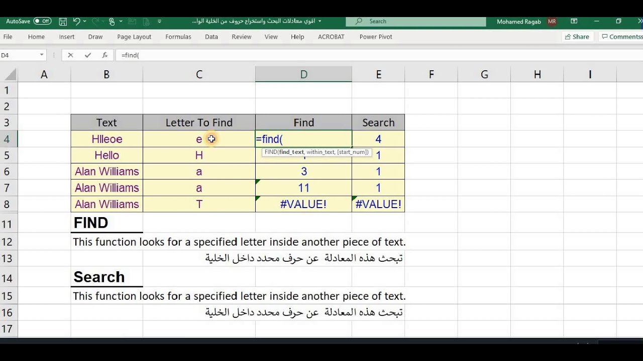Click the #VALUE! cell in Search column
Image resolution: width=643 pixels, height=361 pixels.
[378, 204]
